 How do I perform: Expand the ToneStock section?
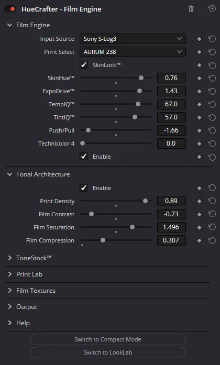[10, 258]
